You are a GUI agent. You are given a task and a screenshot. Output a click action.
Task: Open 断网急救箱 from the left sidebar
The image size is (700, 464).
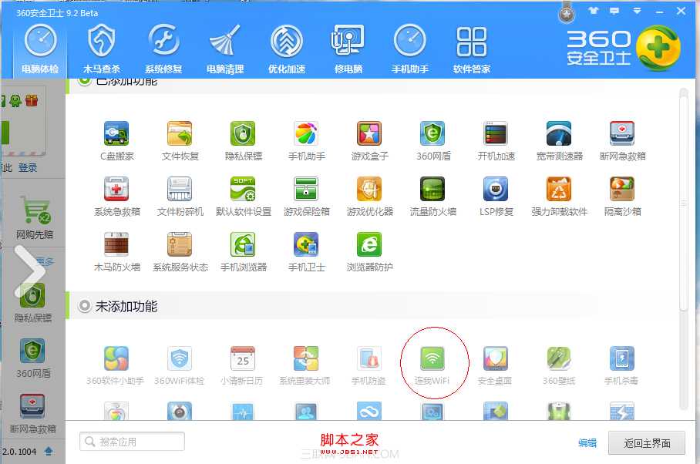[x=32, y=405]
